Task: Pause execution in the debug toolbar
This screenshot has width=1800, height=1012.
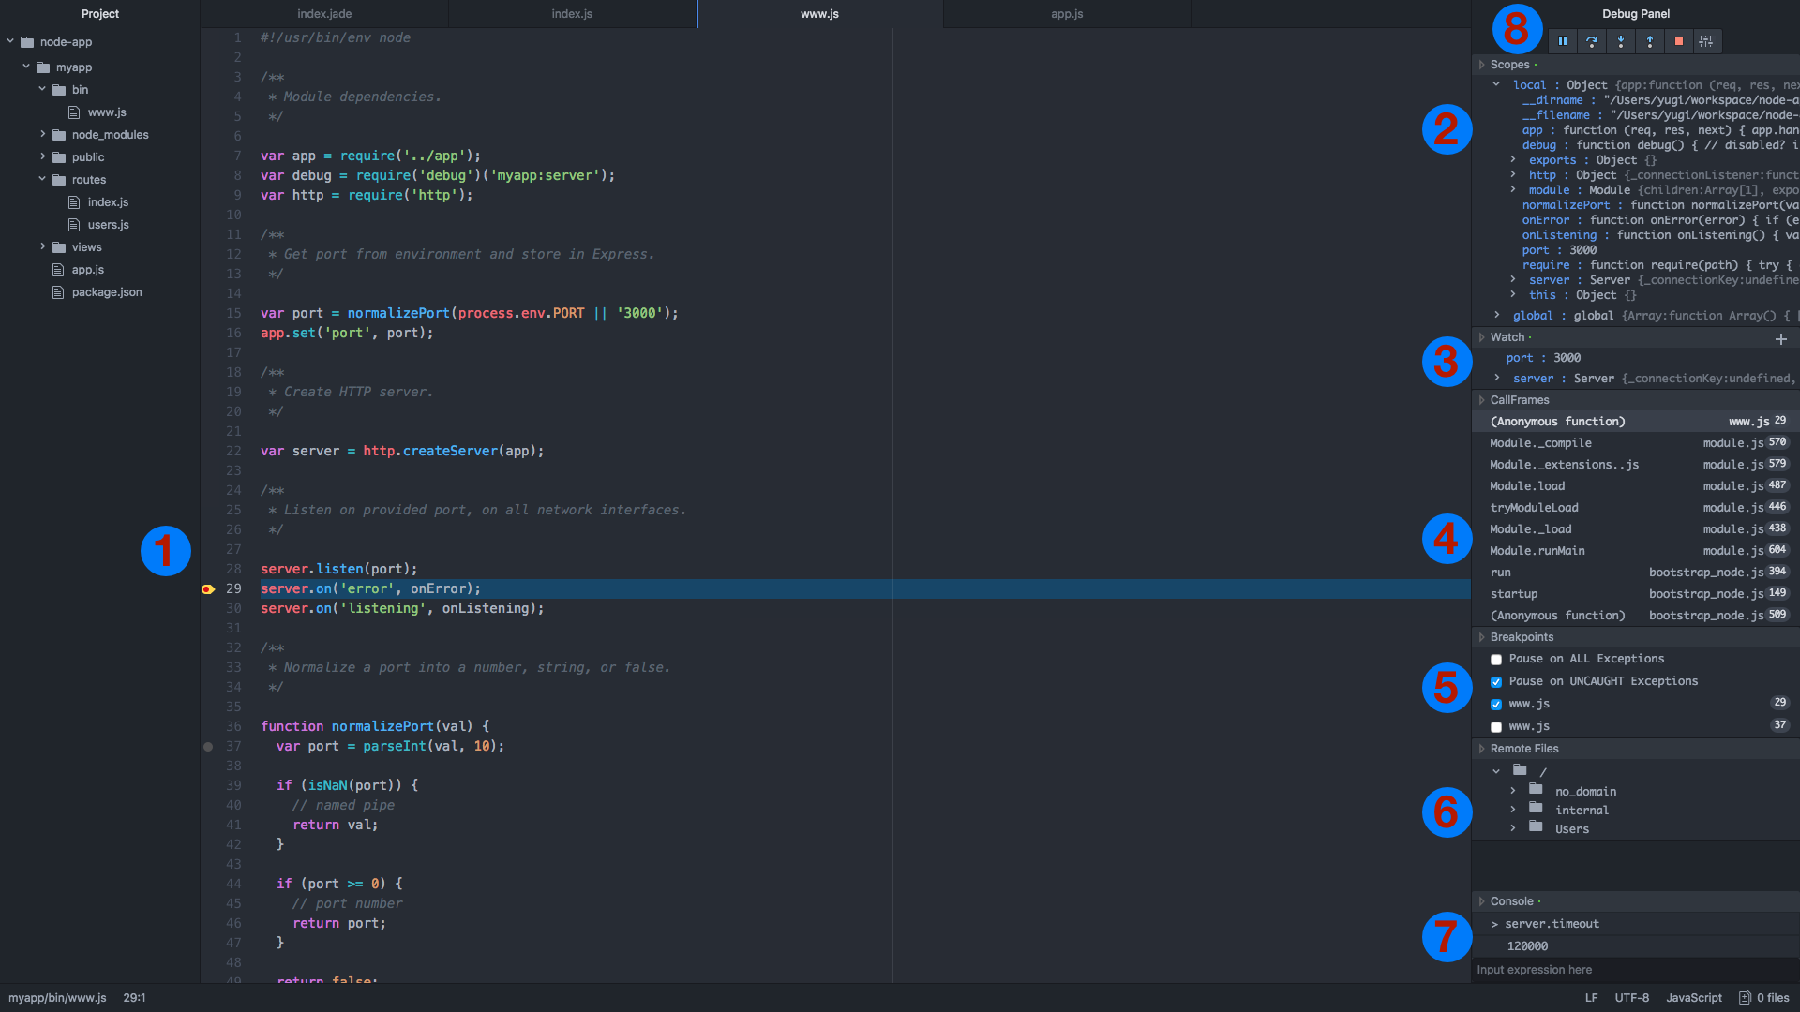Action: click(1562, 41)
